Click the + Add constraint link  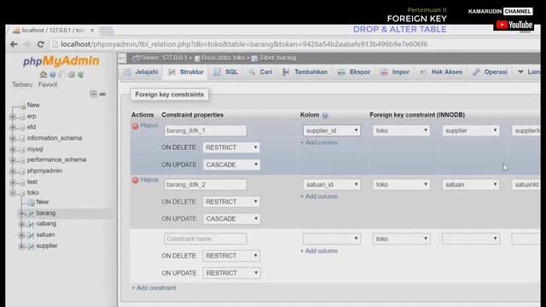(154, 288)
